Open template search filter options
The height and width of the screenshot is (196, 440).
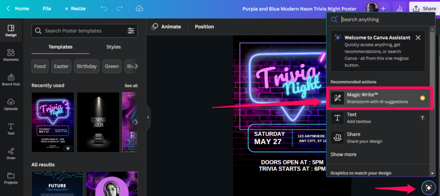point(131,31)
